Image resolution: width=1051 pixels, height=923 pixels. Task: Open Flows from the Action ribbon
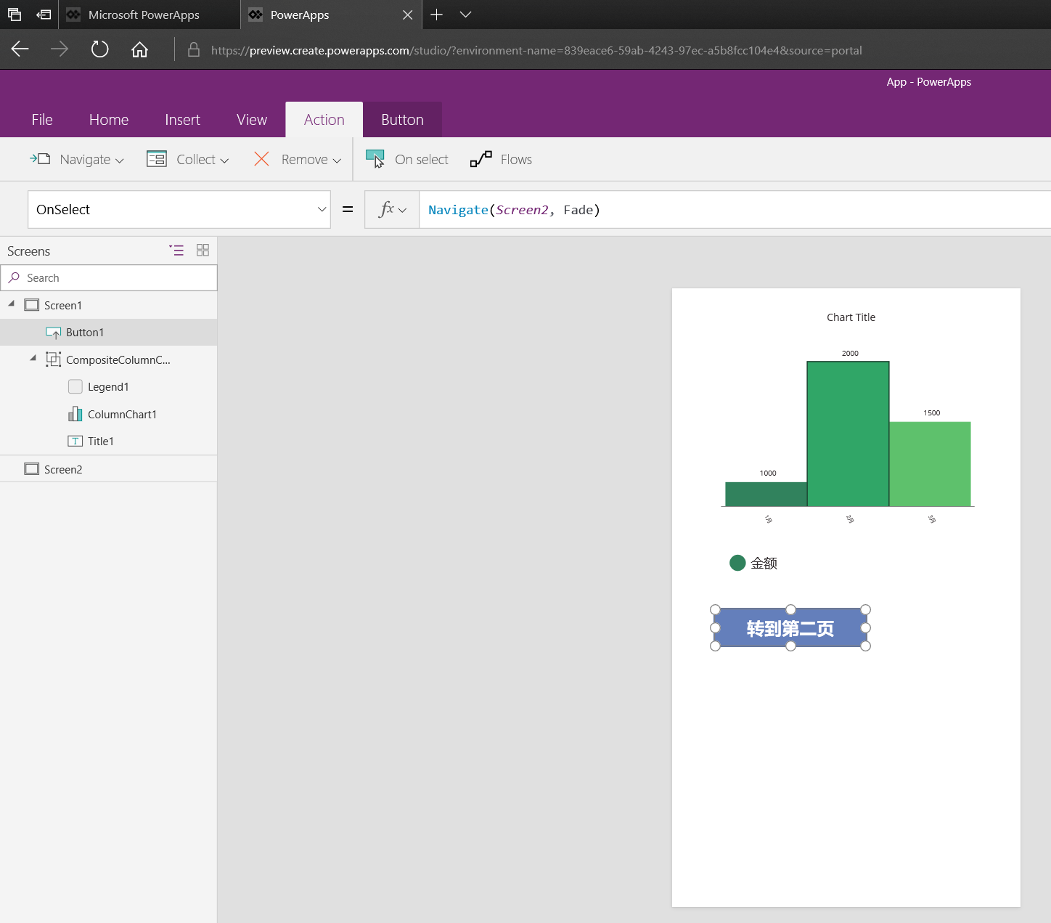480,158
